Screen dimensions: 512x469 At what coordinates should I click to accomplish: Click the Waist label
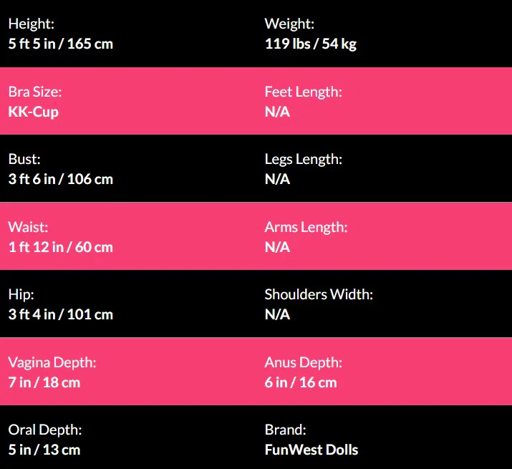[28, 227]
